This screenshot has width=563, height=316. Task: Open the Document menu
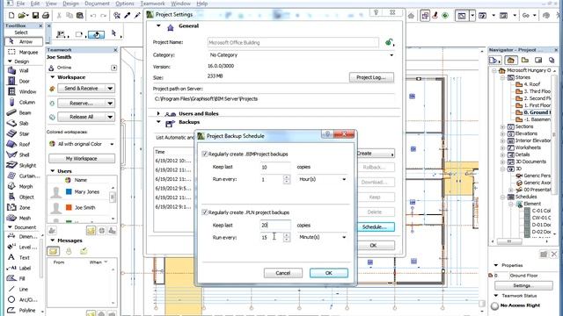(97, 4)
